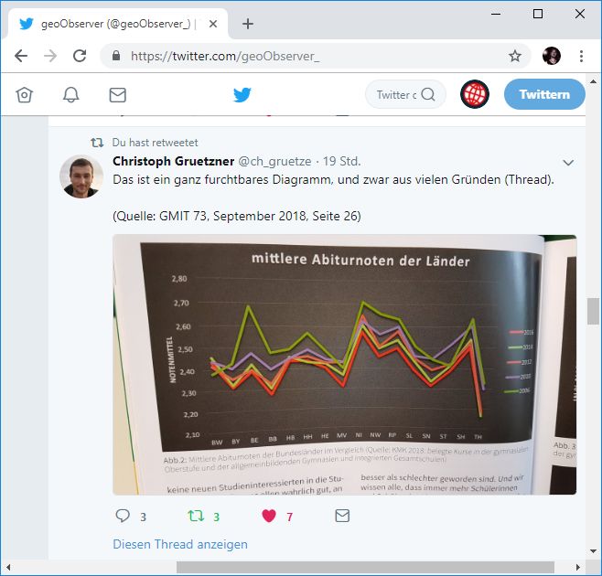602x576 pixels.
Task: Click the central Twitter bird logo
Action: point(242,95)
